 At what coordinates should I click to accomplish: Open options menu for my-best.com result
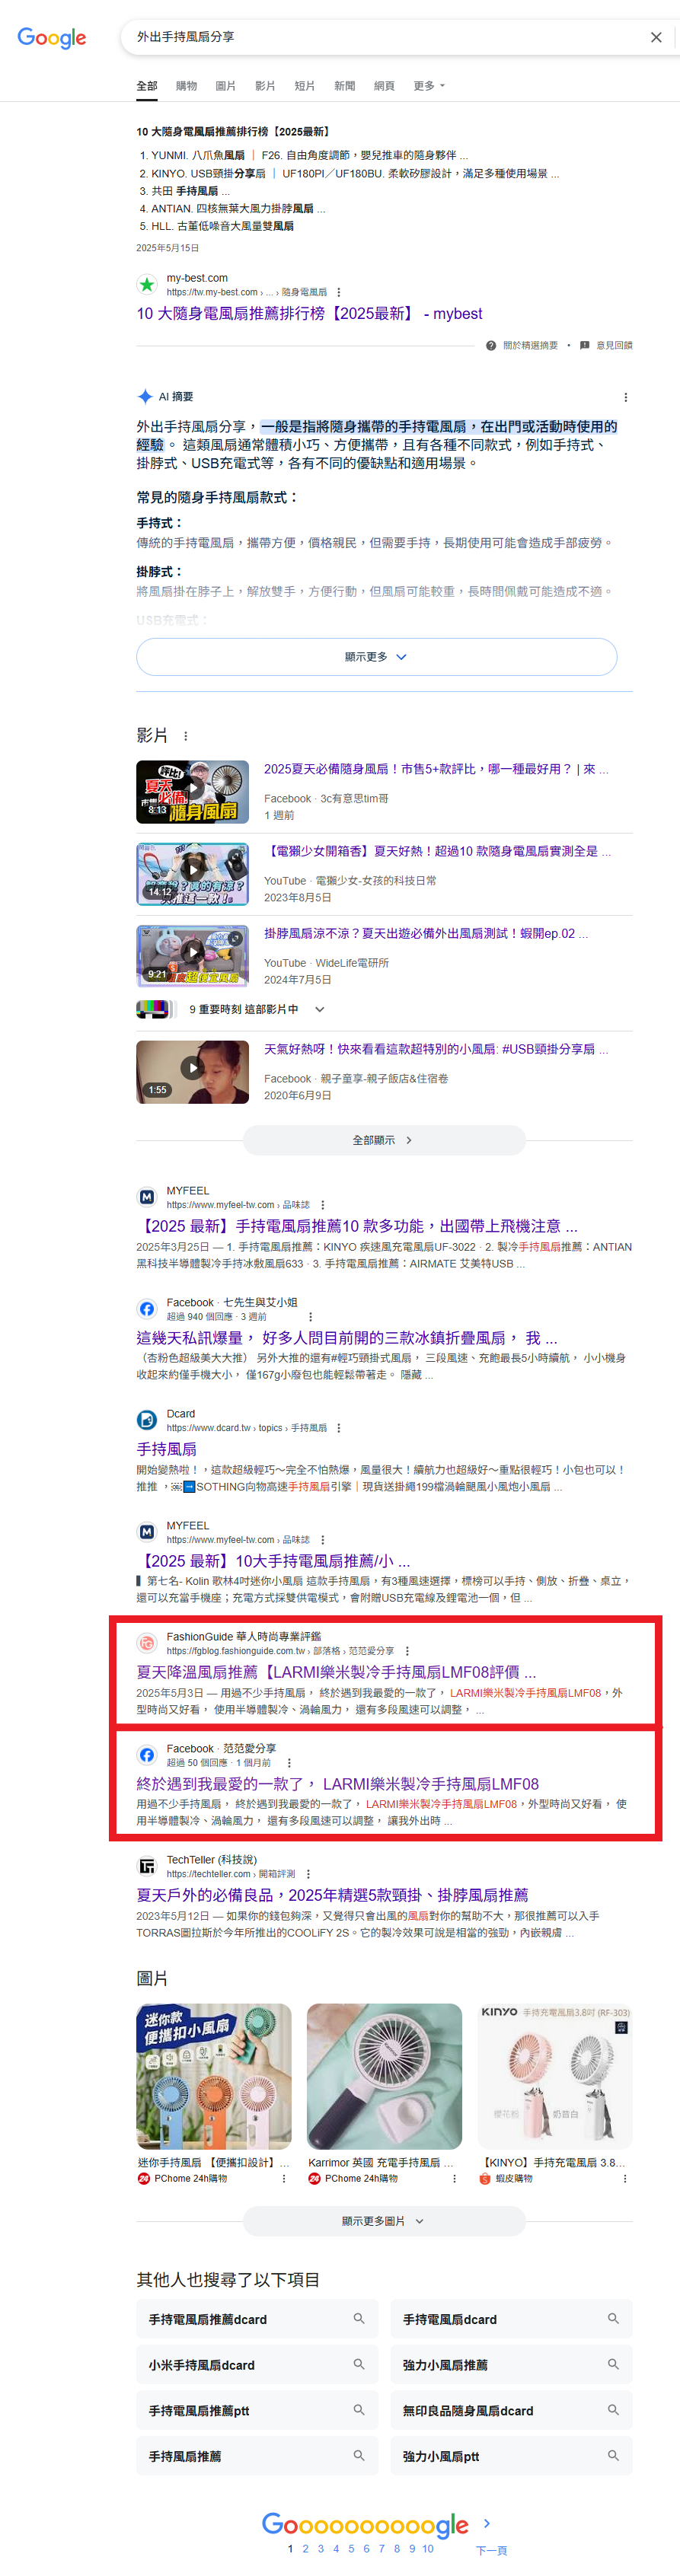point(339,292)
